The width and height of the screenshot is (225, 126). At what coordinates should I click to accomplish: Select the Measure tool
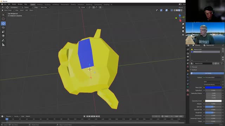pos(3,45)
